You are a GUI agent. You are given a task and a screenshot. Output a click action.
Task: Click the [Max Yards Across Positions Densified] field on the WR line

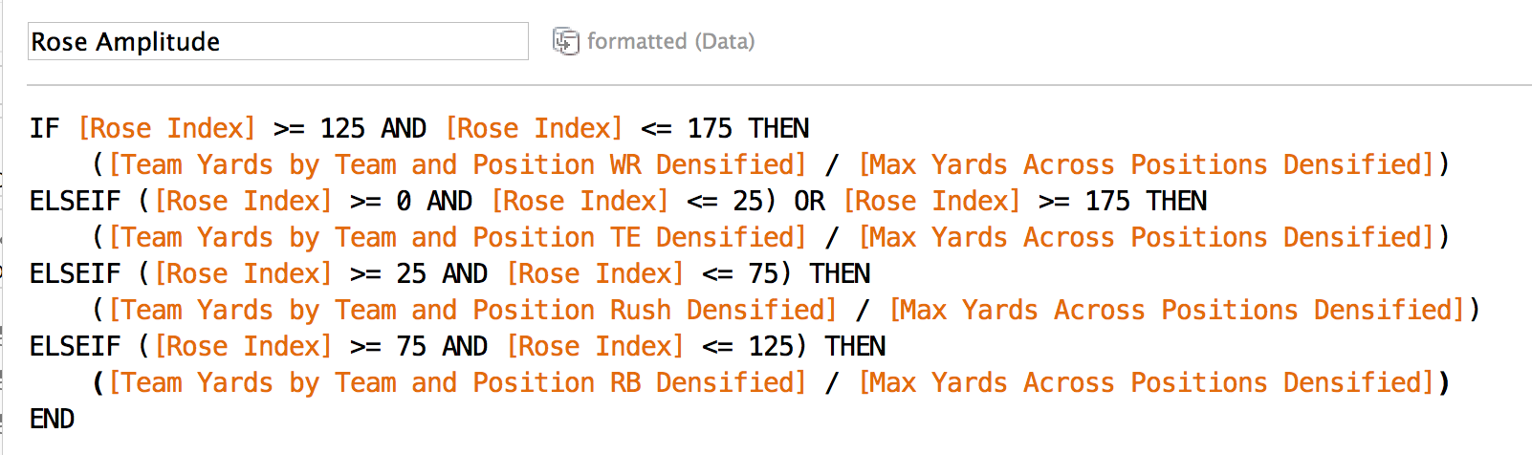(x=1147, y=164)
